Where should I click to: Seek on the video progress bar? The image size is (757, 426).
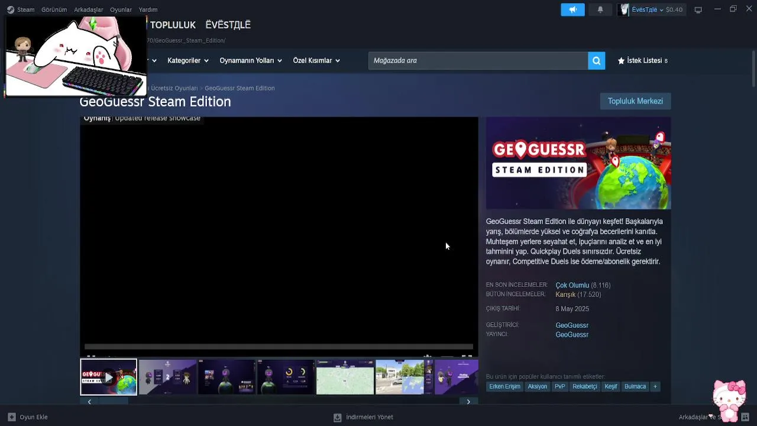tap(279, 347)
